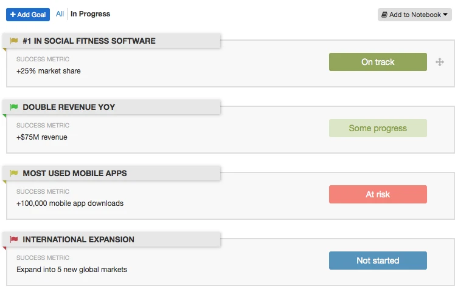Click the notebook icon in Add to Notebook
Viewport: 469px width, 300px height.
pyautogui.click(x=384, y=15)
